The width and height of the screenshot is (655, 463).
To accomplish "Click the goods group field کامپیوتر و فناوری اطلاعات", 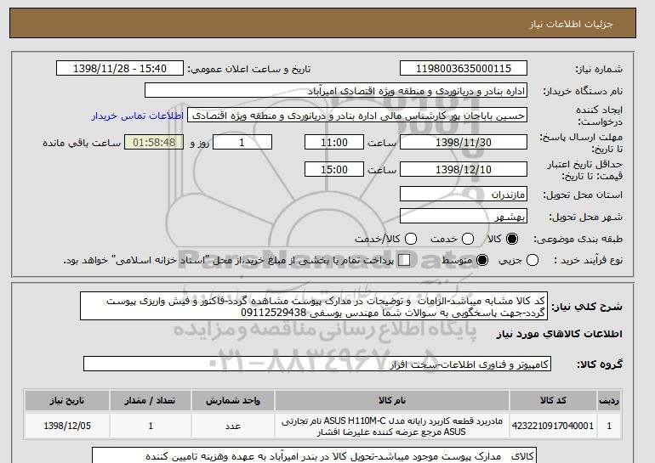I will click(317, 364).
